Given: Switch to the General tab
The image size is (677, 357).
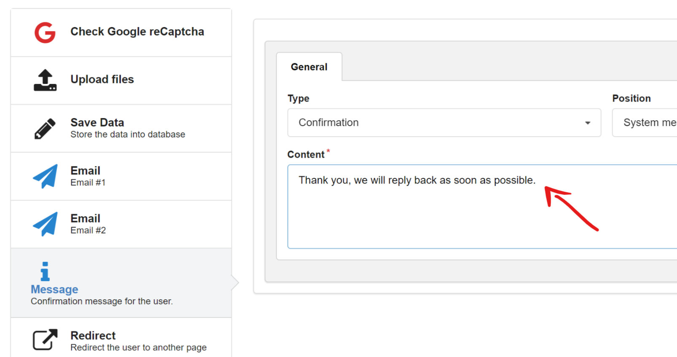Looking at the screenshot, I should (309, 67).
